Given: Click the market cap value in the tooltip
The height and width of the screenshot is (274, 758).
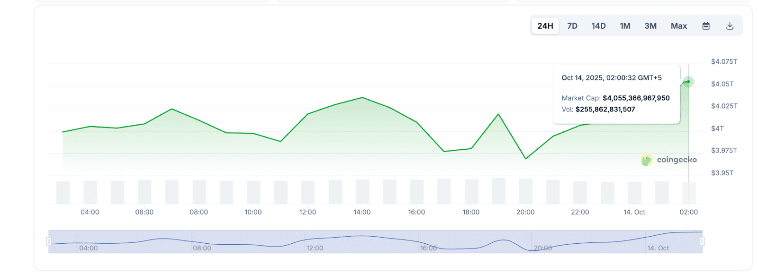Looking at the screenshot, I should coord(636,98).
